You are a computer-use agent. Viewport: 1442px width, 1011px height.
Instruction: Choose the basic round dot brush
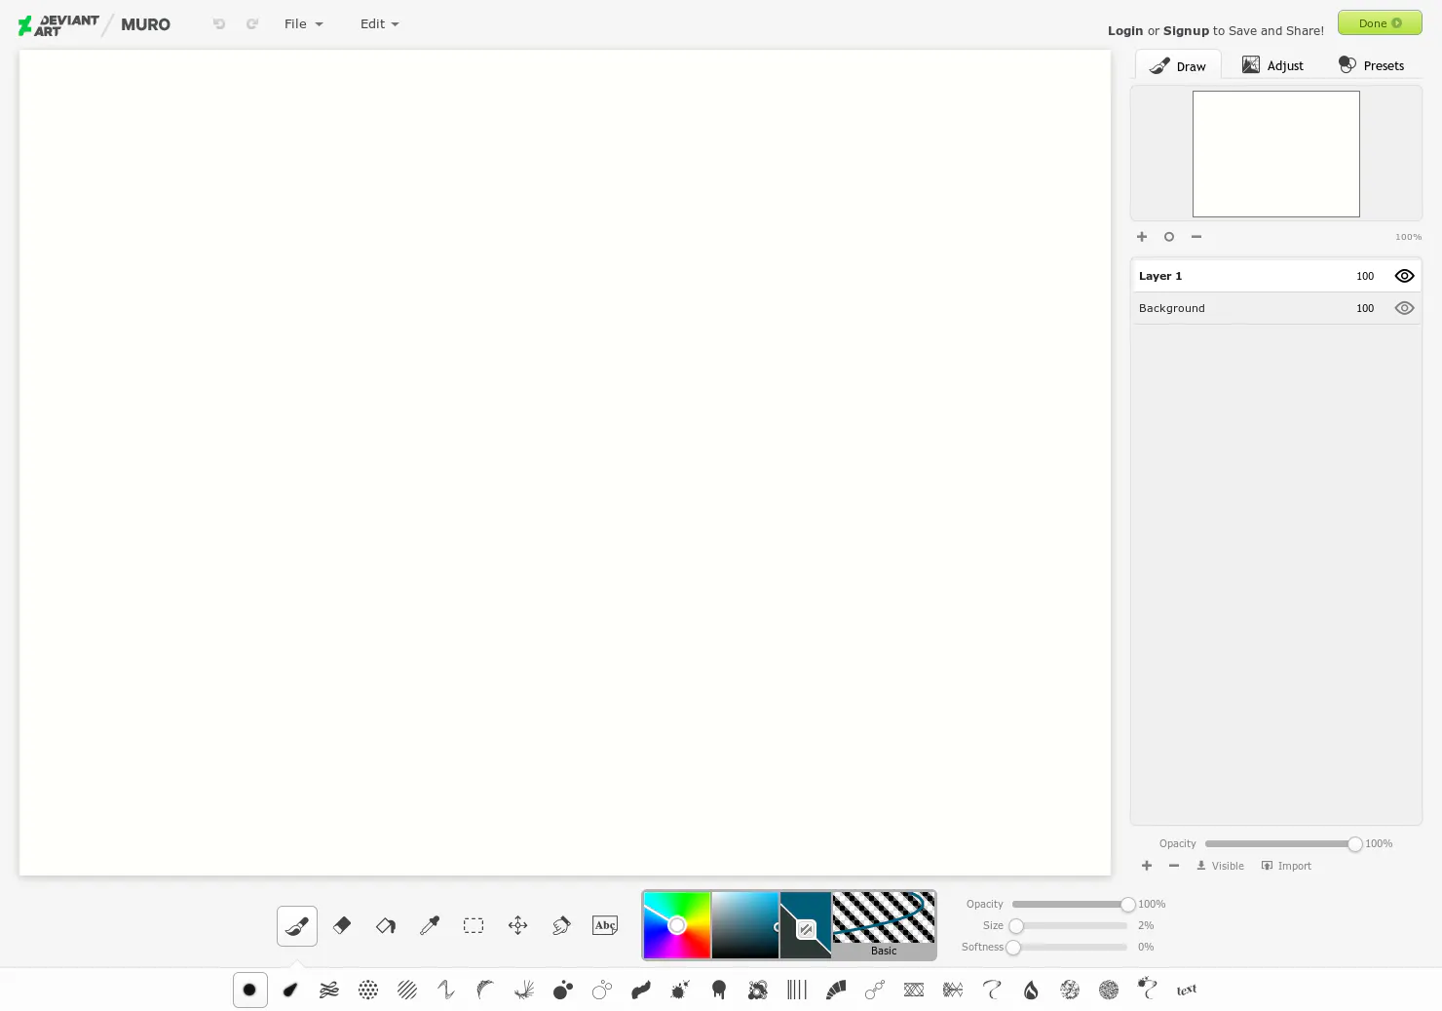click(x=250, y=990)
